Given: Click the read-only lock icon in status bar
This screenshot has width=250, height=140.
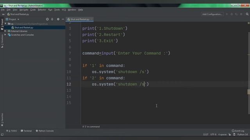Looking at the screenshot, I should pyautogui.click(x=230, y=135).
